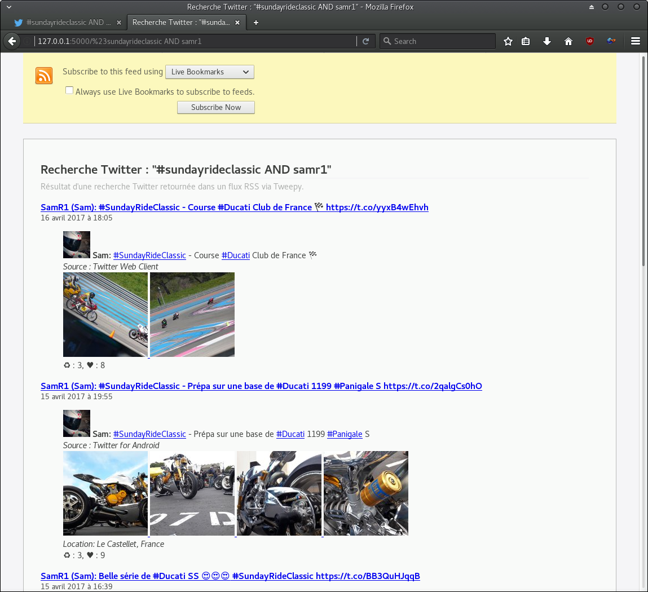Open the Belle série de #Ducati SS headline link
Screen dimensions: 648x592
tap(230, 576)
